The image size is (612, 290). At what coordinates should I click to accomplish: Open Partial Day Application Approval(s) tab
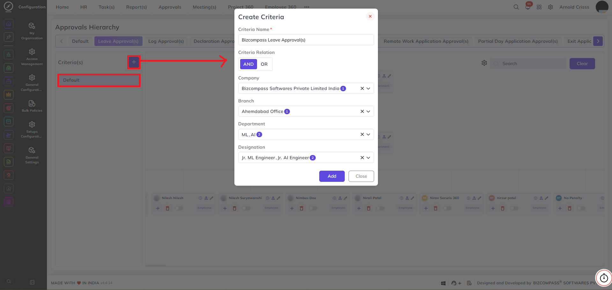tap(518, 41)
